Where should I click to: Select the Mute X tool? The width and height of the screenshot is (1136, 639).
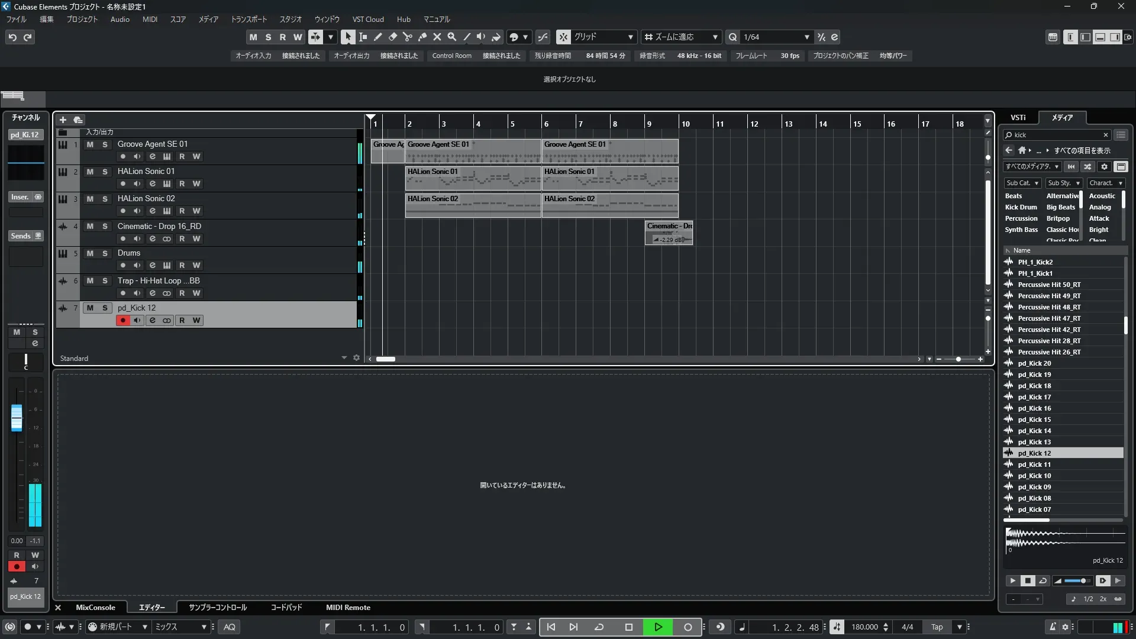click(437, 37)
